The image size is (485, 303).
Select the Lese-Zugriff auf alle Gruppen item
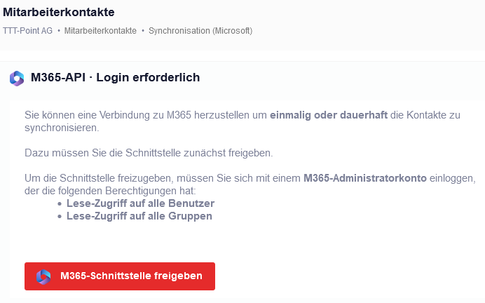click(x=139, y=216)
